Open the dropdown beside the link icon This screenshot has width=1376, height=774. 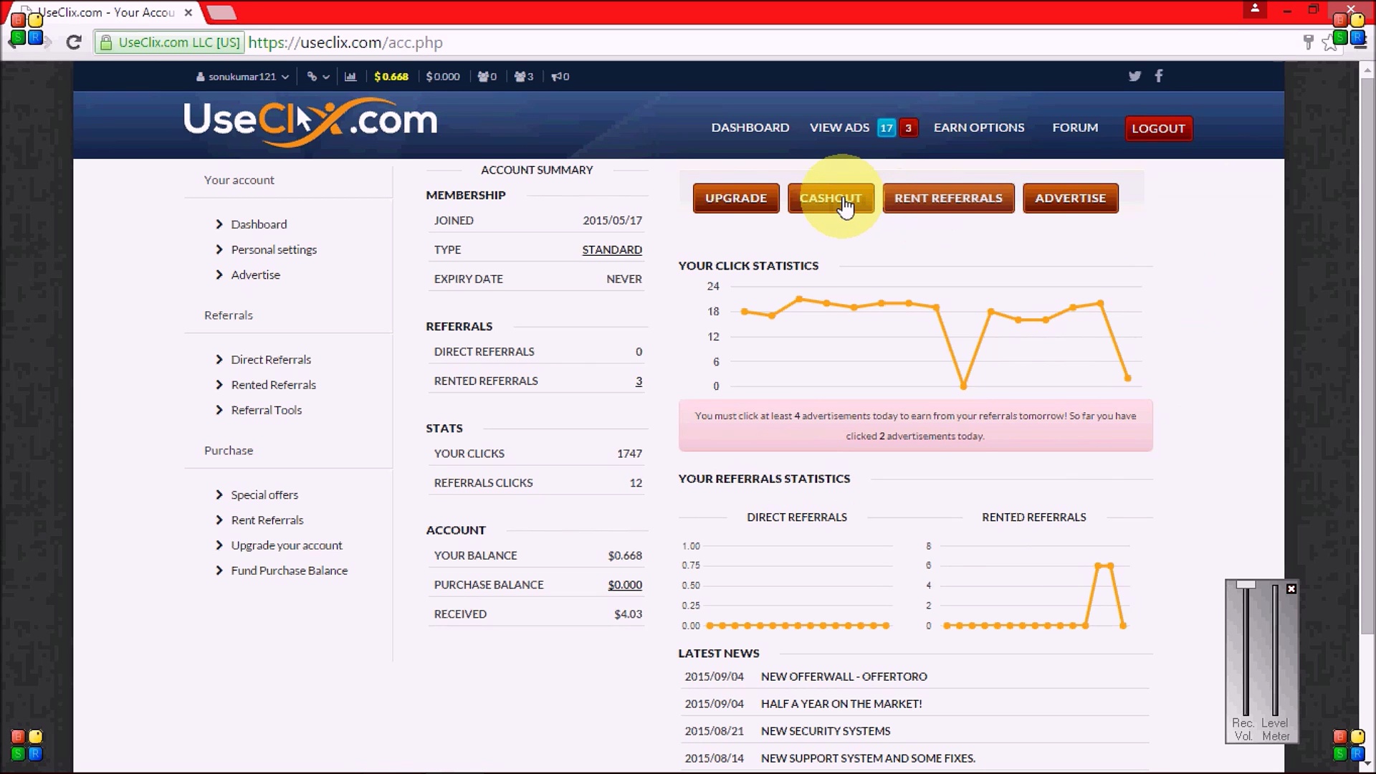(x=327, y=77)
